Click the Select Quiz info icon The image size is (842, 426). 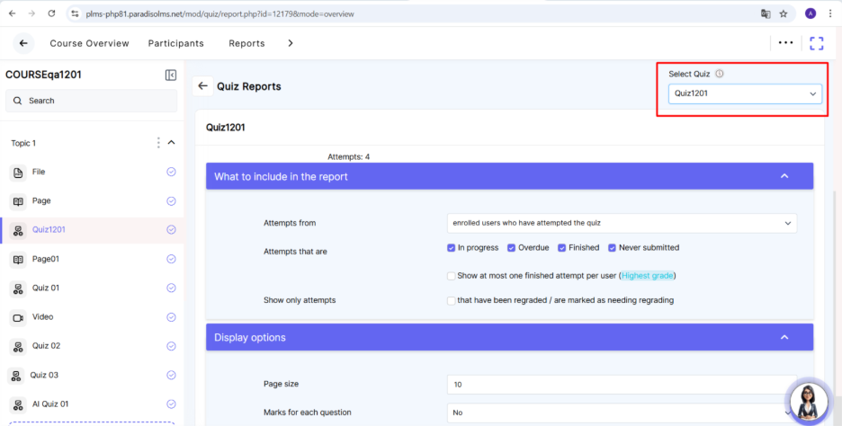pyautogui.click(x=720, y=75)
